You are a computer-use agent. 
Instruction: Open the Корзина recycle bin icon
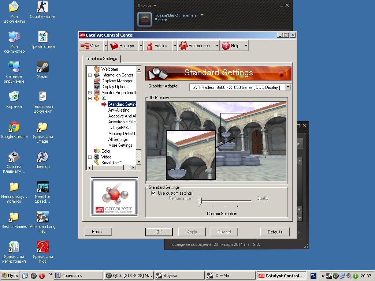click(x=14, y=100)
